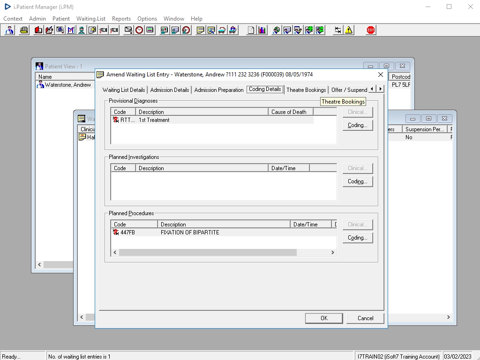Click the red book with pen icon
Viewport: 480px width, 360px height.
(x=49, y=30)
